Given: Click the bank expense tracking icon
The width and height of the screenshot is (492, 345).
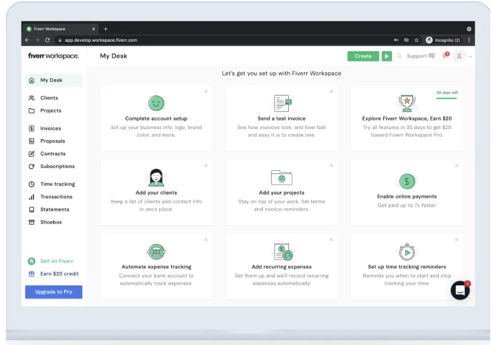Looking at the screenshot, I should click(x=156, y=251).
